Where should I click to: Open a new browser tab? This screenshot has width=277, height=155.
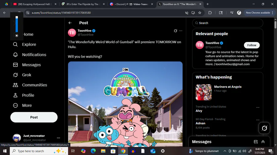(207, 4)
